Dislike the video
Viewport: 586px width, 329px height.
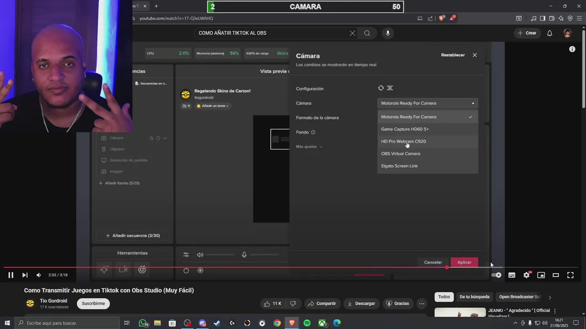click(x=293, y=303)
